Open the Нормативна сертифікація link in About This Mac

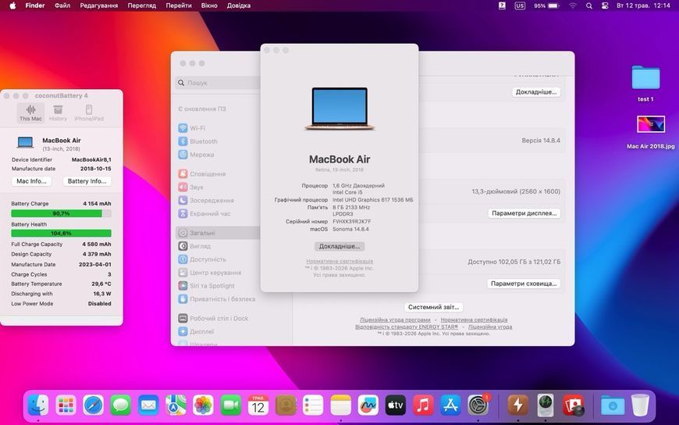pos(339,262)
